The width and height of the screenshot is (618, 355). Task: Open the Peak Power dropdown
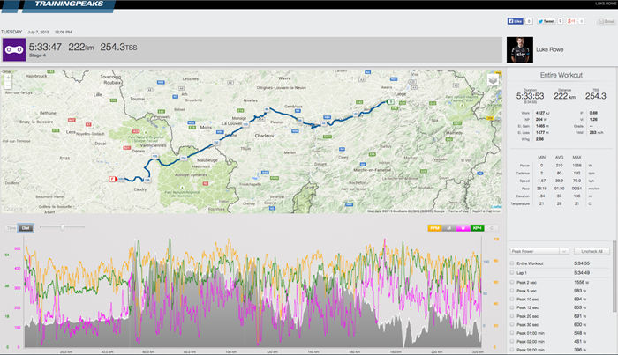[x=539, y=251]
